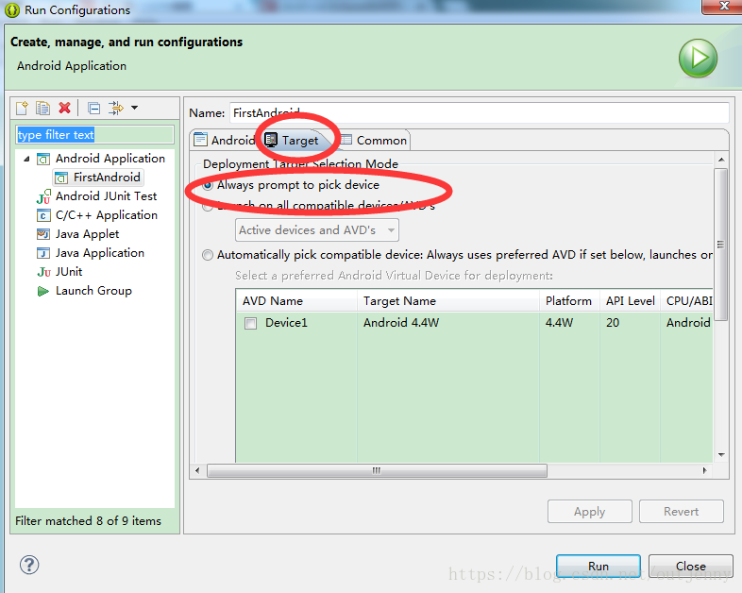Click the Android JUnit Test icon

pos(43,196)
